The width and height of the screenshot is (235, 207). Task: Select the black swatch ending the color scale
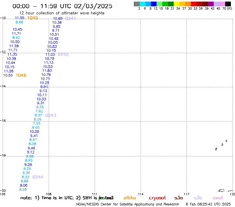pos(228,4)
